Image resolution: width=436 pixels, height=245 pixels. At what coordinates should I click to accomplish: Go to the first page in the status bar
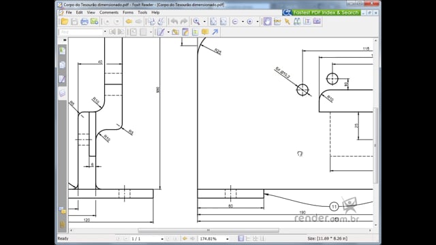(118, 239)
